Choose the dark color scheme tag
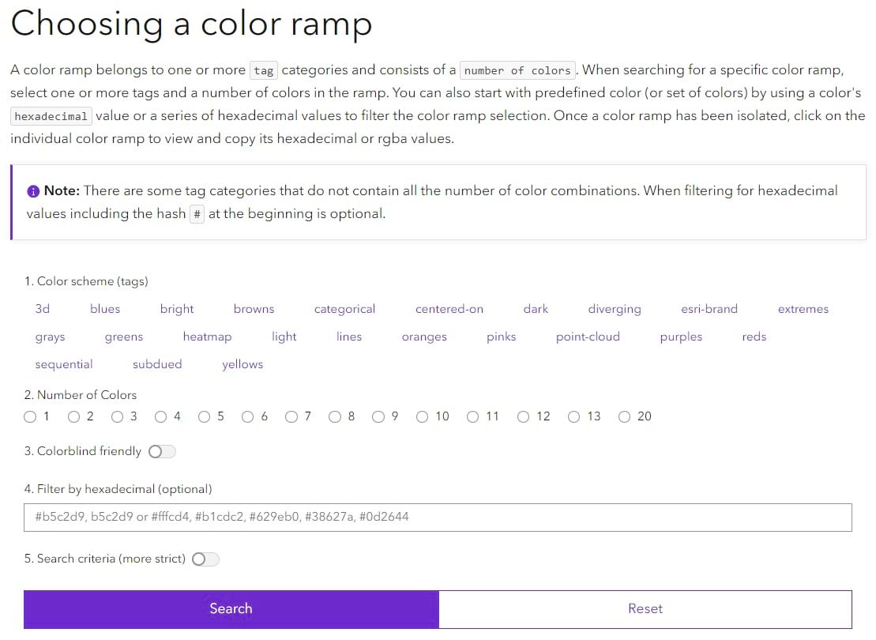Viewport: 876px width, 640px height. [x=536, y=309]
